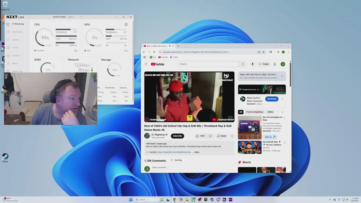Subscribe to DJ Nightdrop
Image resolution: width=361 pixels, height=203 pixels.
point(177,136)
